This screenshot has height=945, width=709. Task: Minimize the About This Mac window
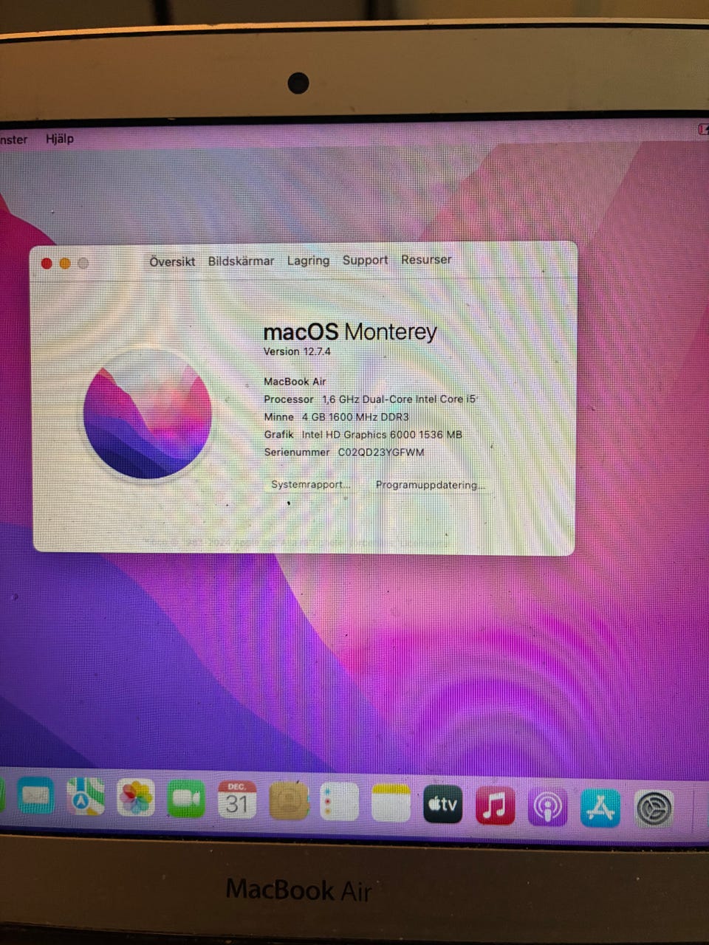tap(65, 264)
